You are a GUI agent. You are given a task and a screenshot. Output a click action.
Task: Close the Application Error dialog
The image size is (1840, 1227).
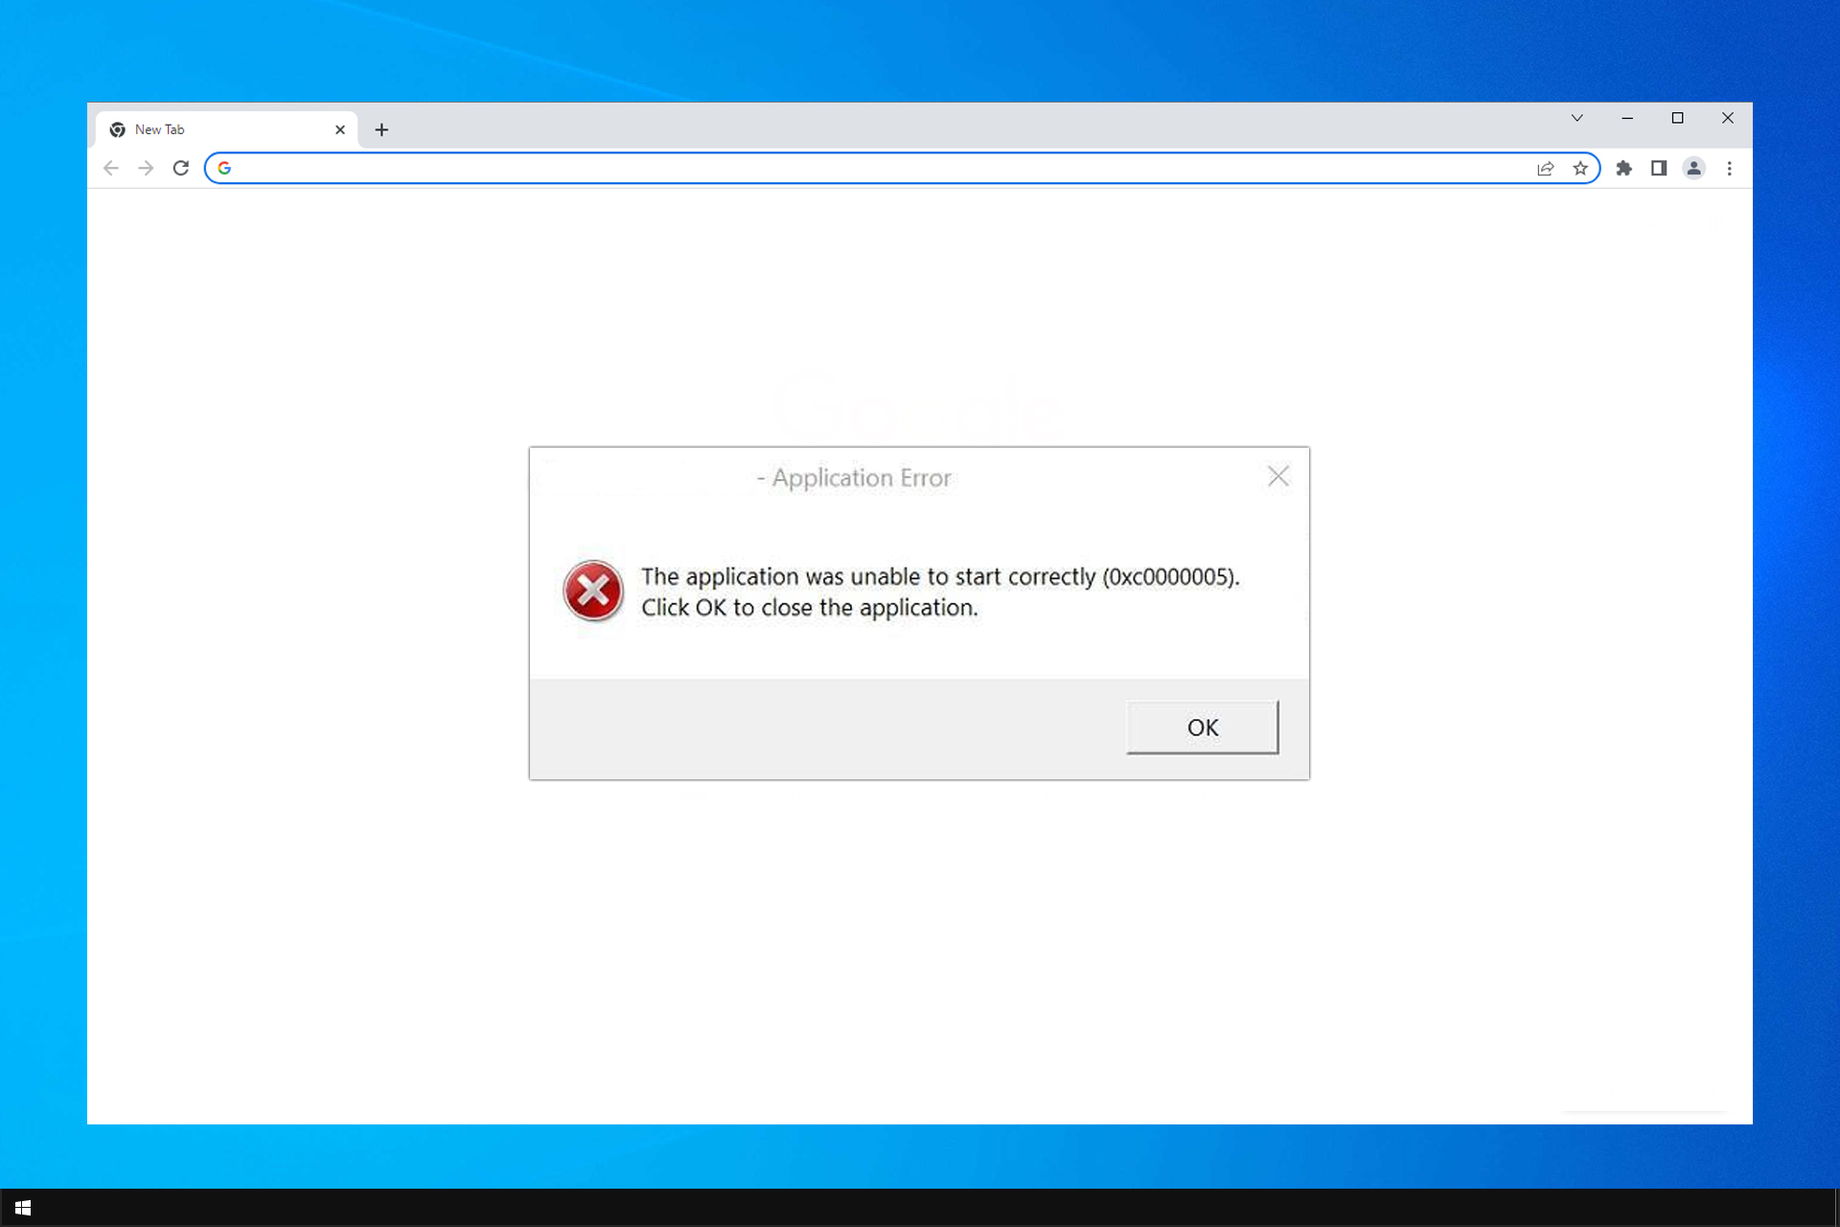1278,476
